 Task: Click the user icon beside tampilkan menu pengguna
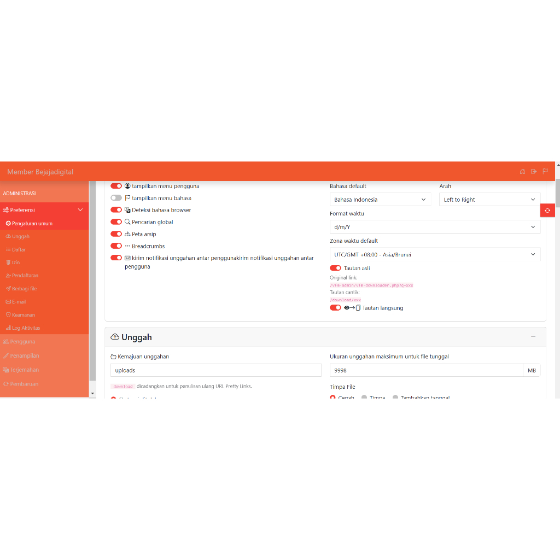127,186
